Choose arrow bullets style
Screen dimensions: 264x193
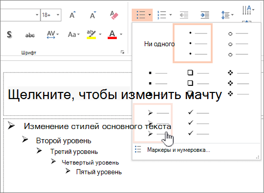153,122
